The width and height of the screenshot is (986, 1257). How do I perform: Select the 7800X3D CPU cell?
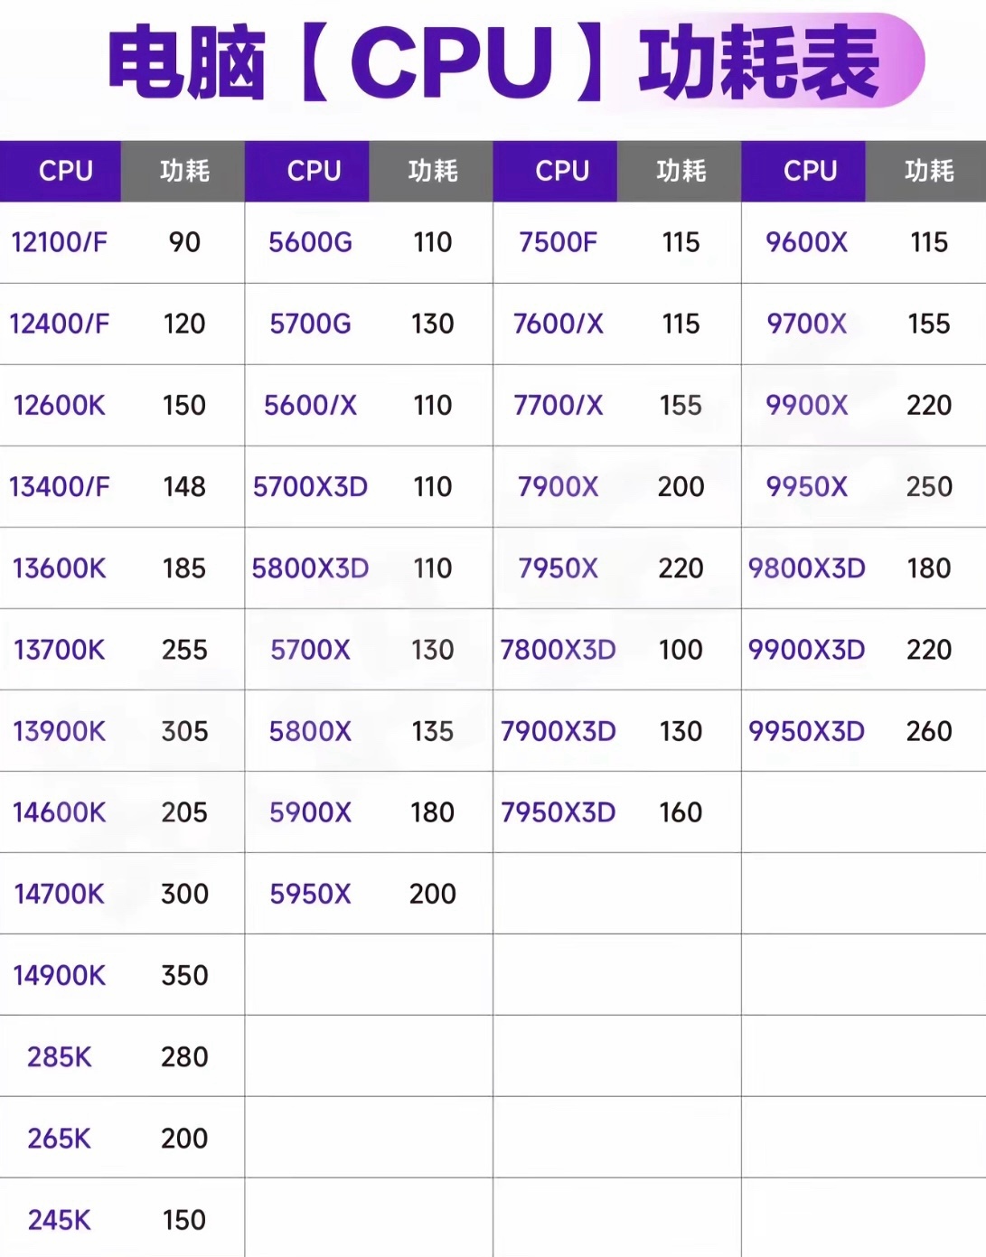pyautogui.click(x=558, y=650)
